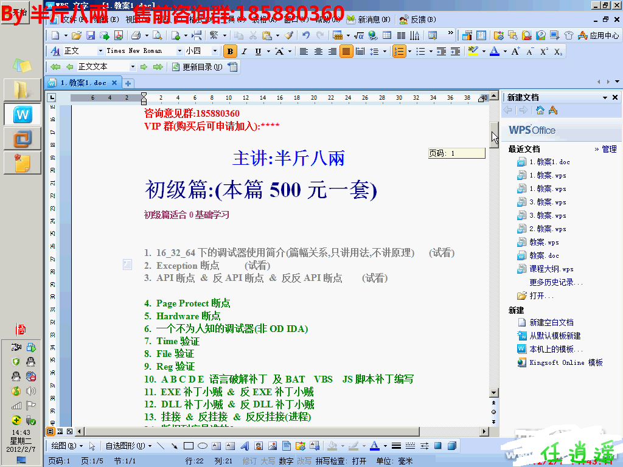Click the vertical scrollbar down arrow
The width and height of the screenshot is (623, 467).
click(x=495, y=392)
